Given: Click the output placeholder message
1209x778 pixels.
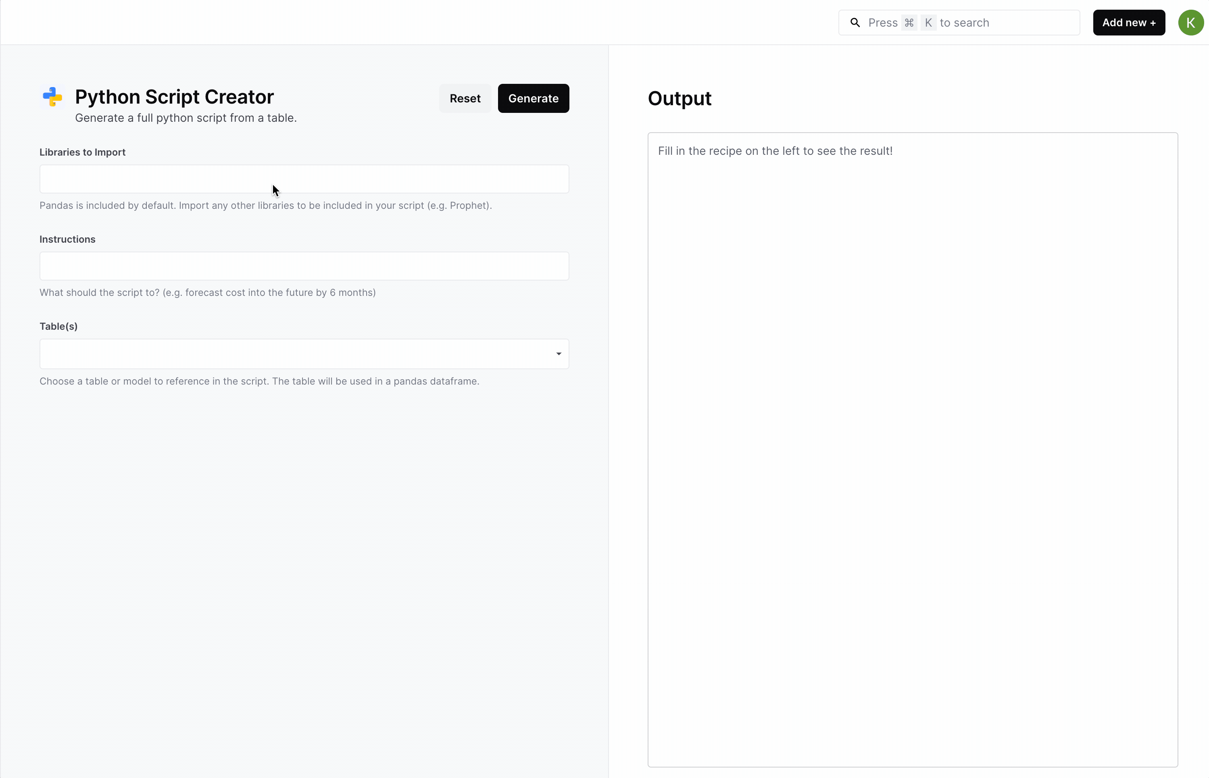Looking at the screenshot, I should [x=775, y=150].
